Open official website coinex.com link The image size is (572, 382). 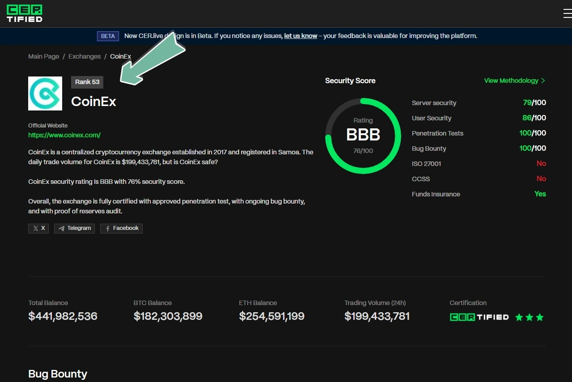tap(64, 135)
